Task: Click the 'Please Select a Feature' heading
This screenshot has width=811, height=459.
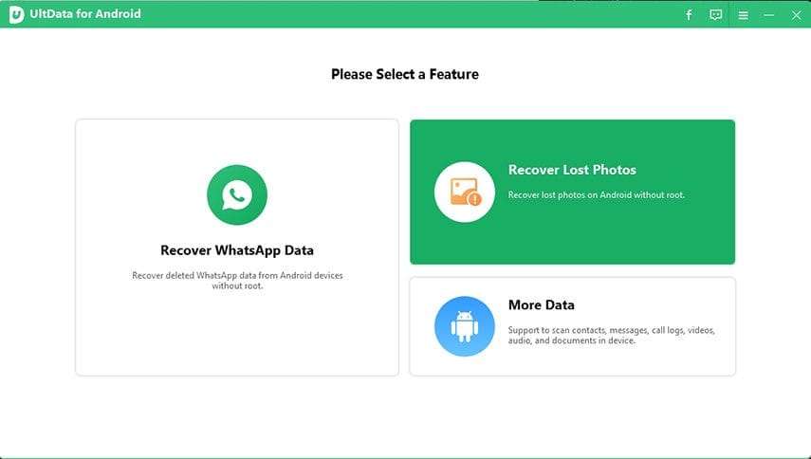Action: [x=405, y=74]
